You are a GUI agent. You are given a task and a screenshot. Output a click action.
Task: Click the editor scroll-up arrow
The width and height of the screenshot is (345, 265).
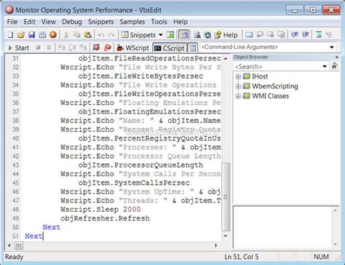(226, 58)
